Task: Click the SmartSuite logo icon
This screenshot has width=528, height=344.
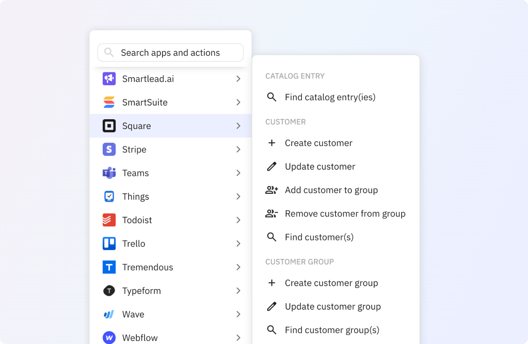Action: click(109, 102)
